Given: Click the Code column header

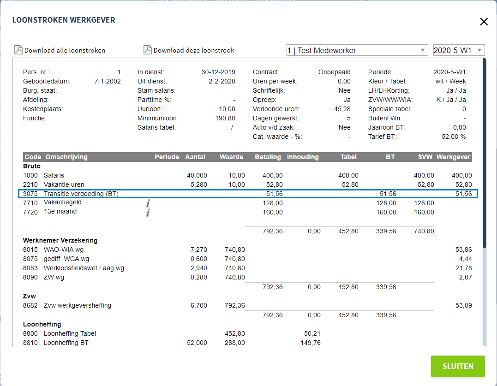Looking at the screenshot, I should tap(33, 157).
